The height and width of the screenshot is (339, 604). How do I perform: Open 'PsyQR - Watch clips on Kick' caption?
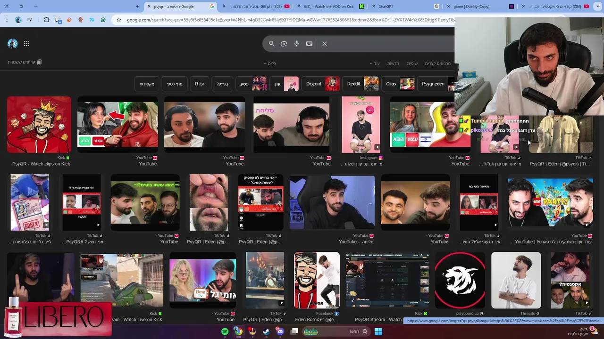pos(41,164)
